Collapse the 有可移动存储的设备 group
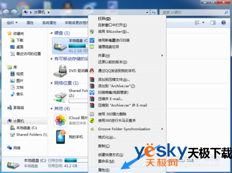 click(x=52, y=59)
